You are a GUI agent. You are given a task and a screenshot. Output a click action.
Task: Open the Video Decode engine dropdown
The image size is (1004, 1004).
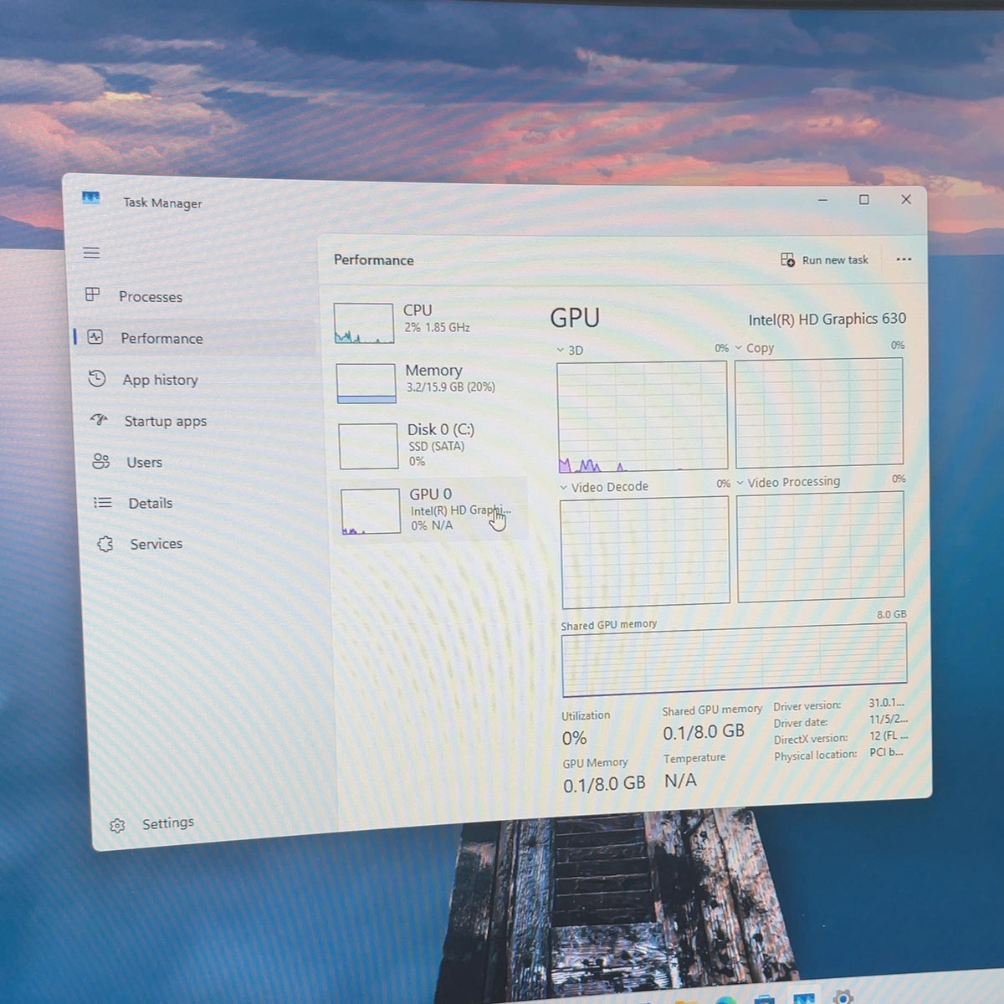pos(564,487)
